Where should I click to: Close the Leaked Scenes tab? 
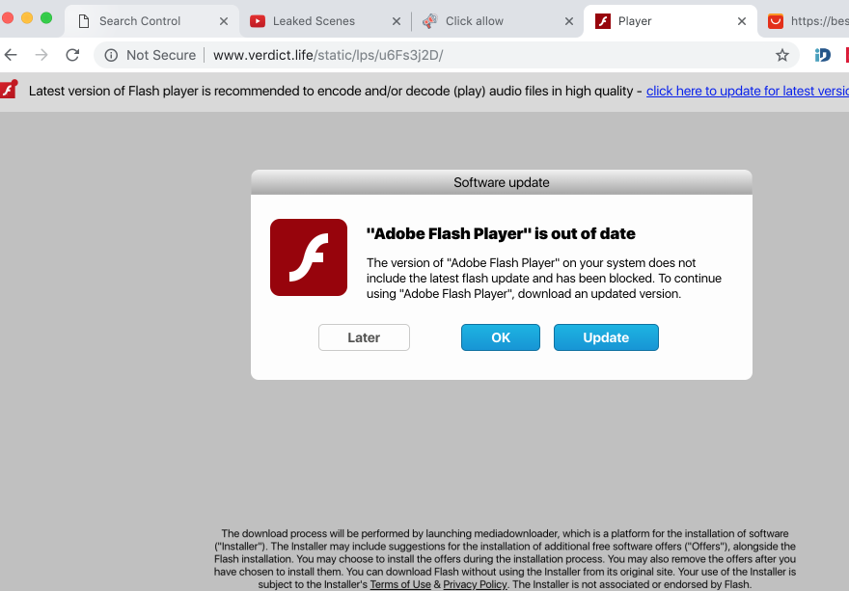pyautogui.click(x=397, y=20)
